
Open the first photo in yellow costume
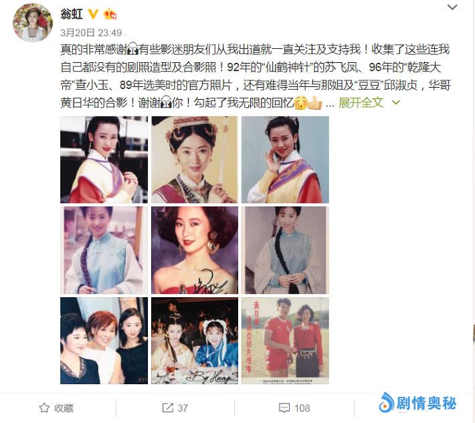click(104, 160)
